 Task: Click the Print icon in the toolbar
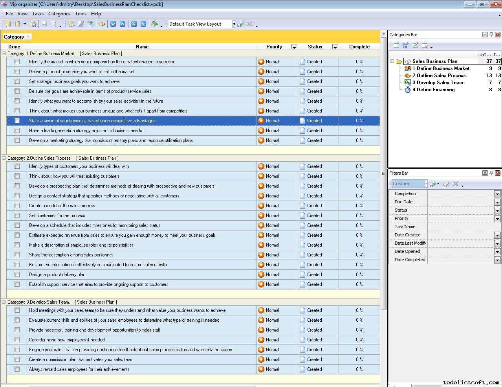(x=44, y=24)
